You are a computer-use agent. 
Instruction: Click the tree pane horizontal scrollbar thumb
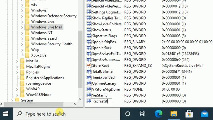click(34, 104)
